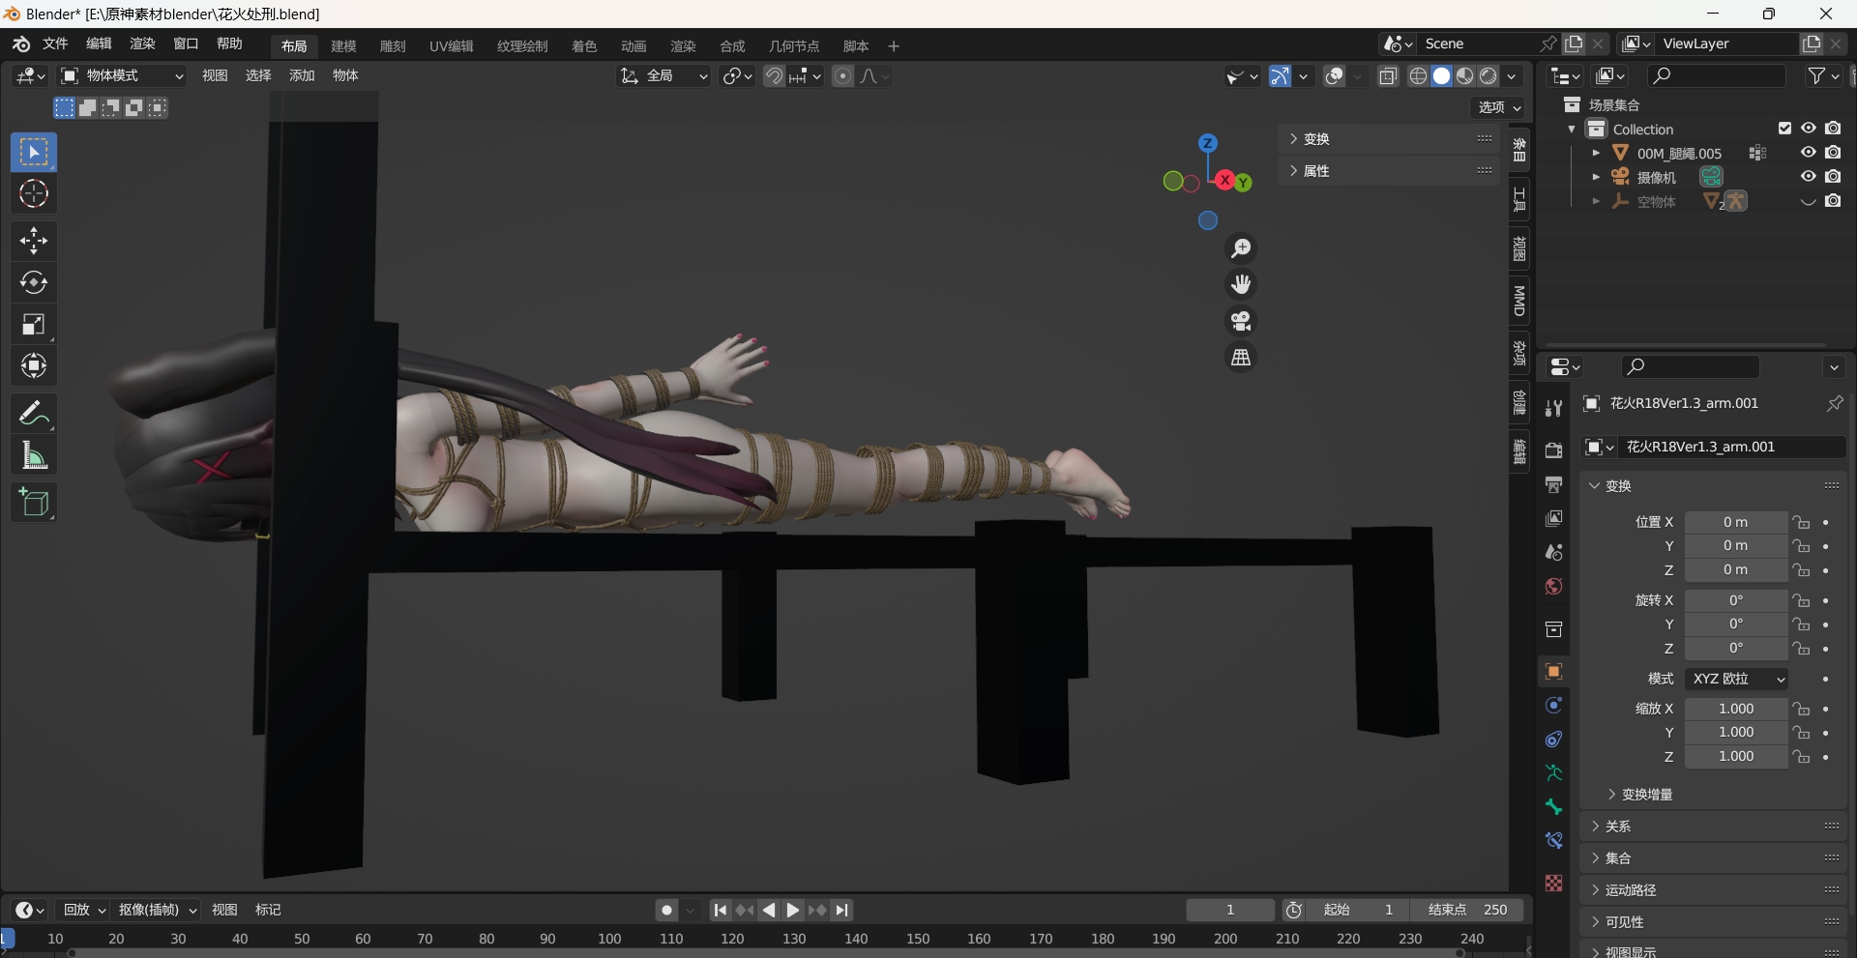Open the Object properties tab icon

(1553, 672)
